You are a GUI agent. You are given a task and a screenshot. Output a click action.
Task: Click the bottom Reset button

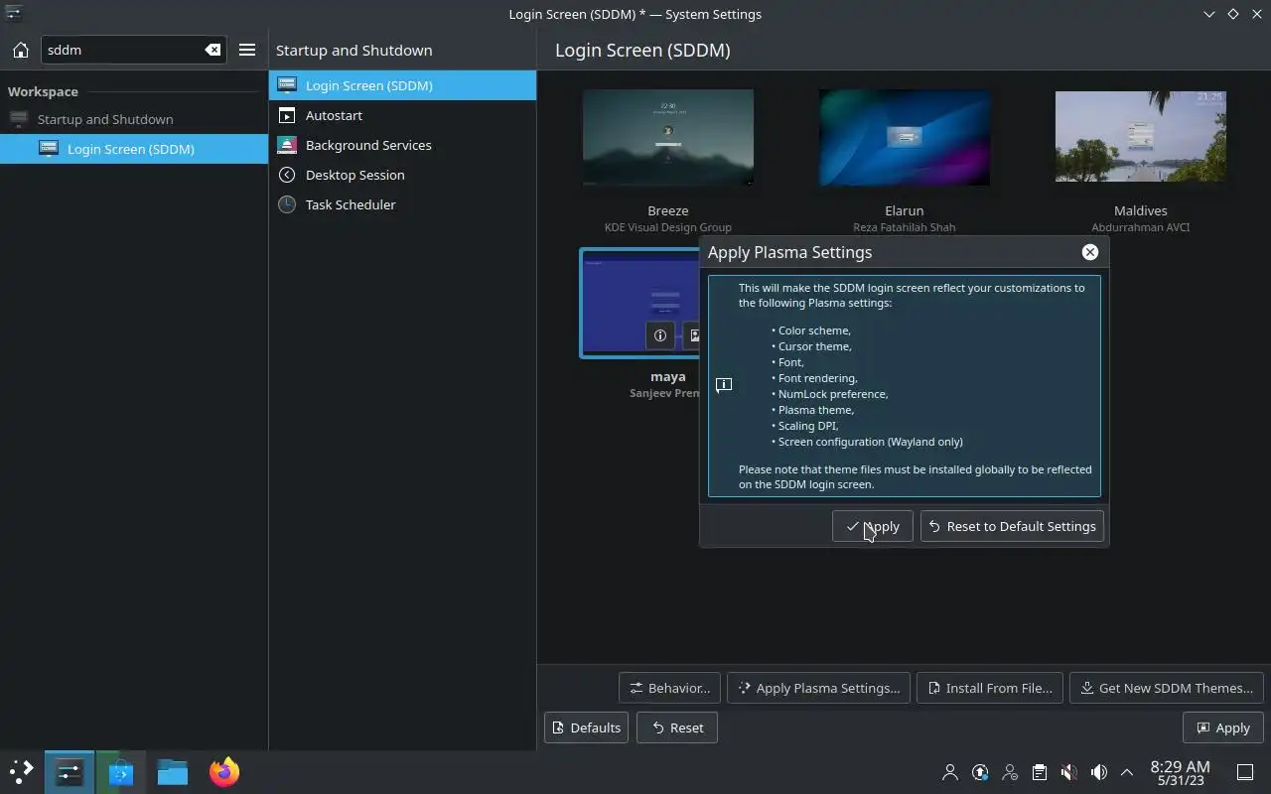677,728
